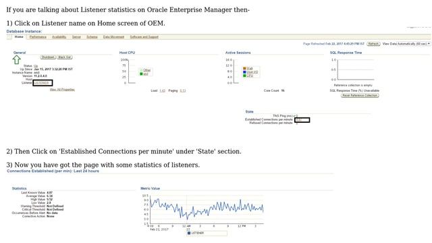This screenshot has height=243, width=432.
Task: Click Corrective Action None value
Action: point(51,216)
